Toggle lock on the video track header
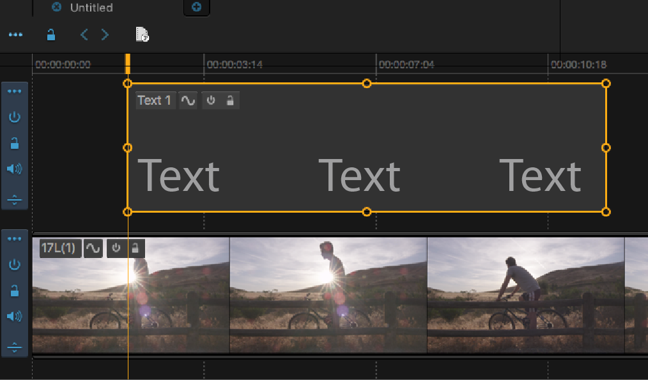Image resolution: width=648 pixels, height=380 pixels. pos(15,291)
